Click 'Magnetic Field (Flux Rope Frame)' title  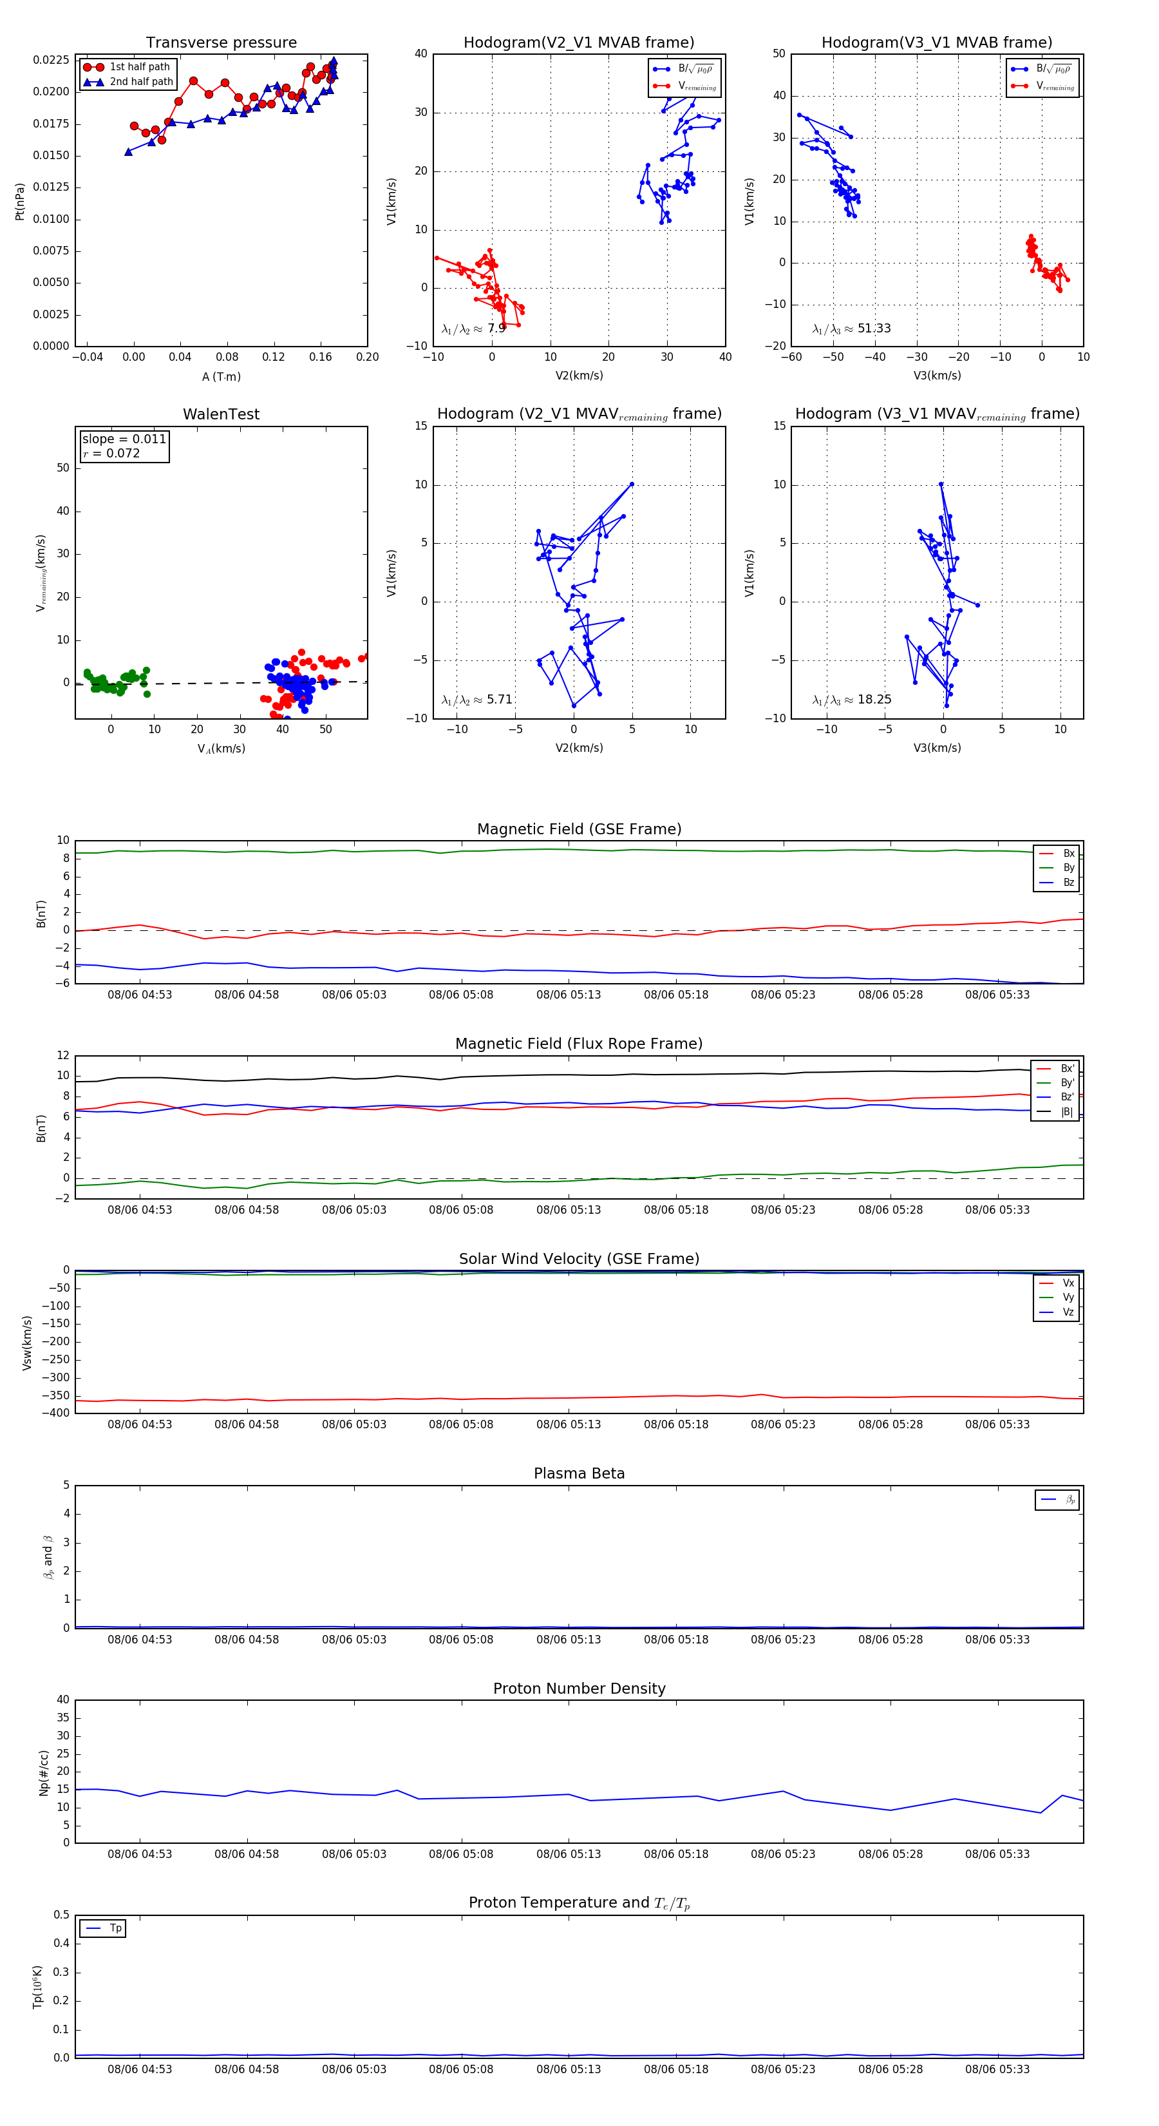tap(579, 1044)
